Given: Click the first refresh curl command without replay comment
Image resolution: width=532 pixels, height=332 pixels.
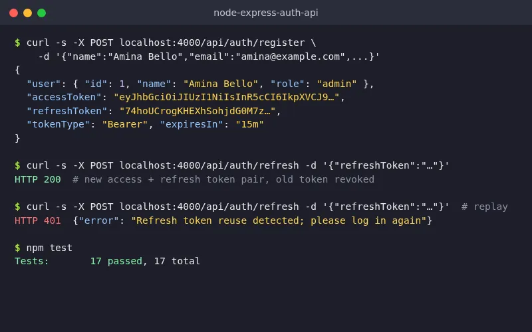Looking at the screenshot, I should (231, 165).
